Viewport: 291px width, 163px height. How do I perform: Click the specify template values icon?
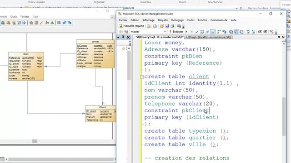[271, 32]
